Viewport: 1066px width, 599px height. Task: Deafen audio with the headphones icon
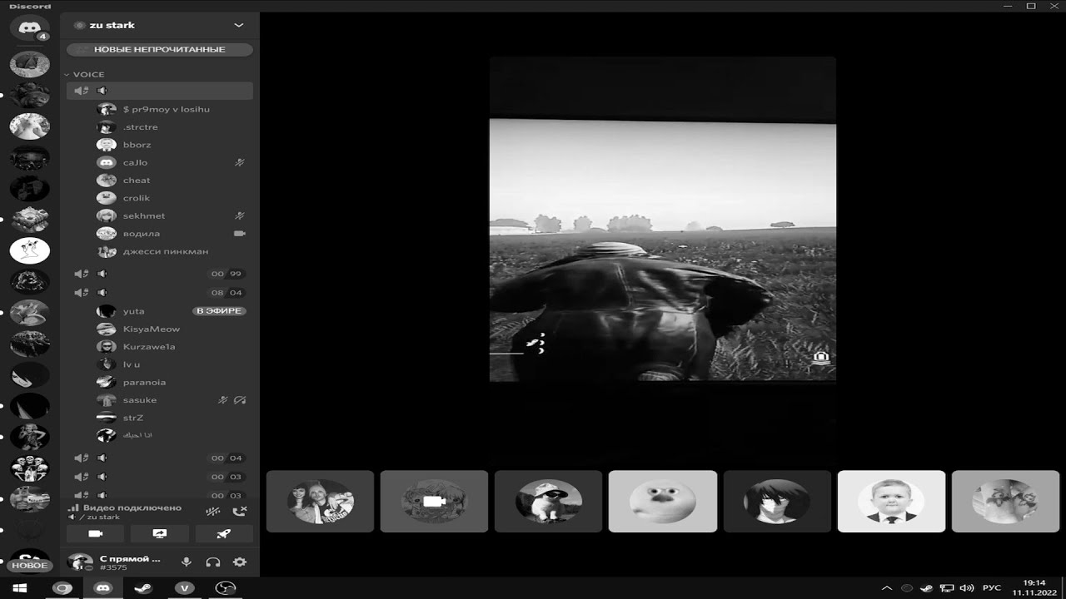point(213,562)
